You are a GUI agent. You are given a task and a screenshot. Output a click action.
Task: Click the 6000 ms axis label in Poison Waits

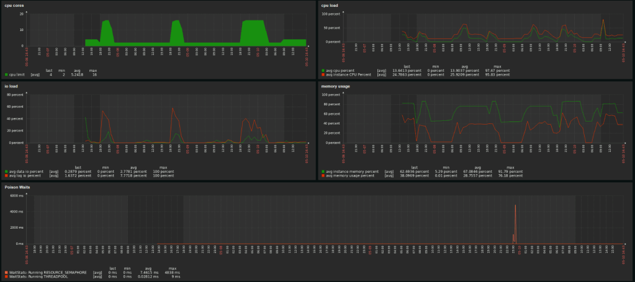point(16,196)
